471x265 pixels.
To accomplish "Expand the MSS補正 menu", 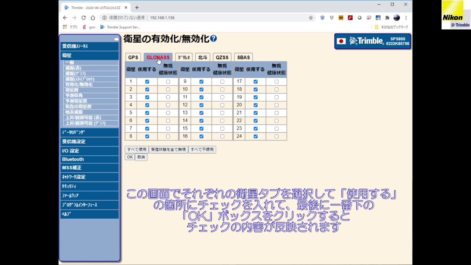I will 89,168.
